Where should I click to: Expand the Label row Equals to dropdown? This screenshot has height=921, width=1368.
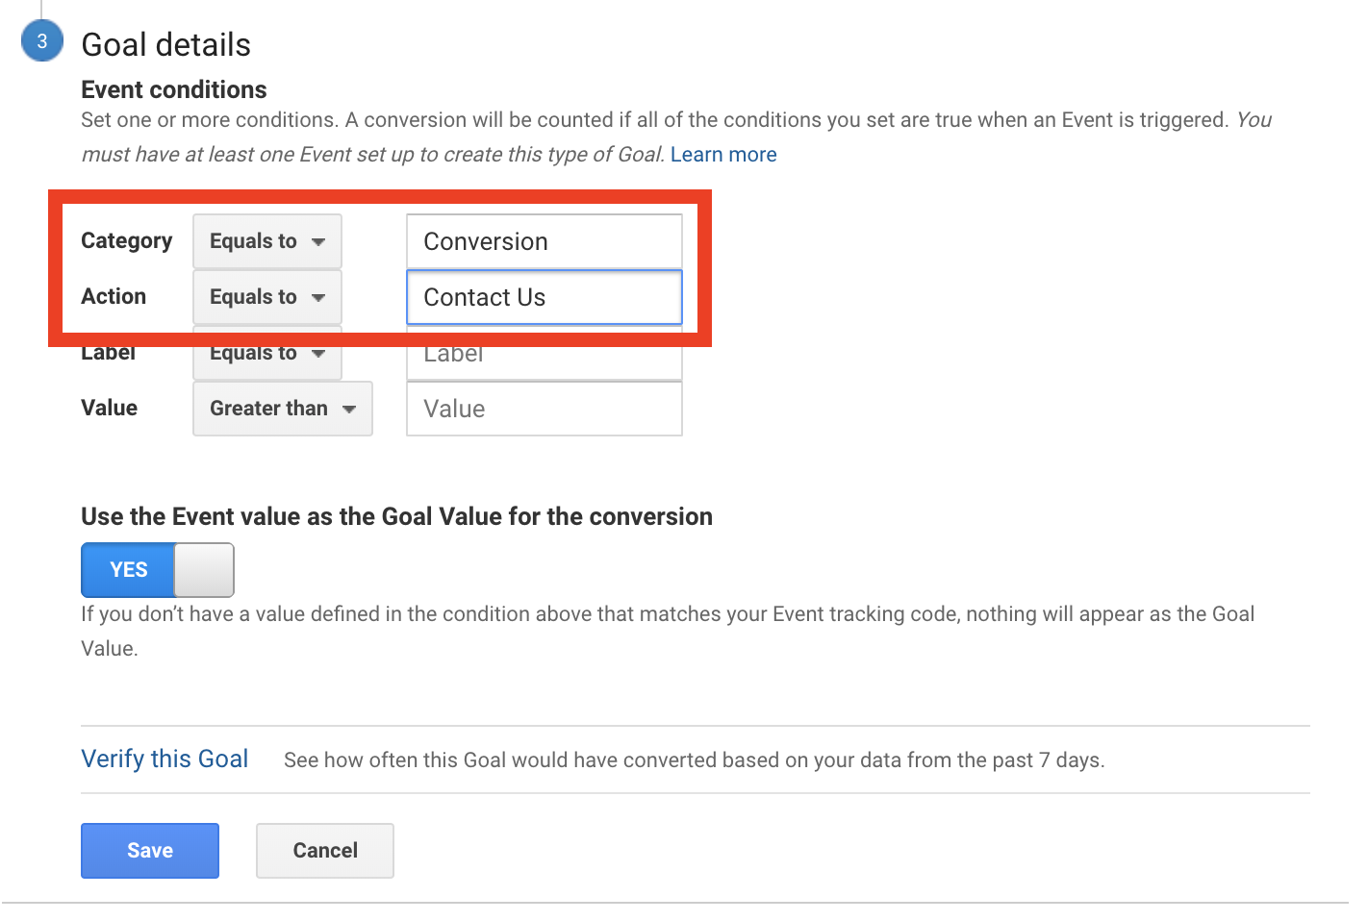pyautogui.click(x=267, y=356)
